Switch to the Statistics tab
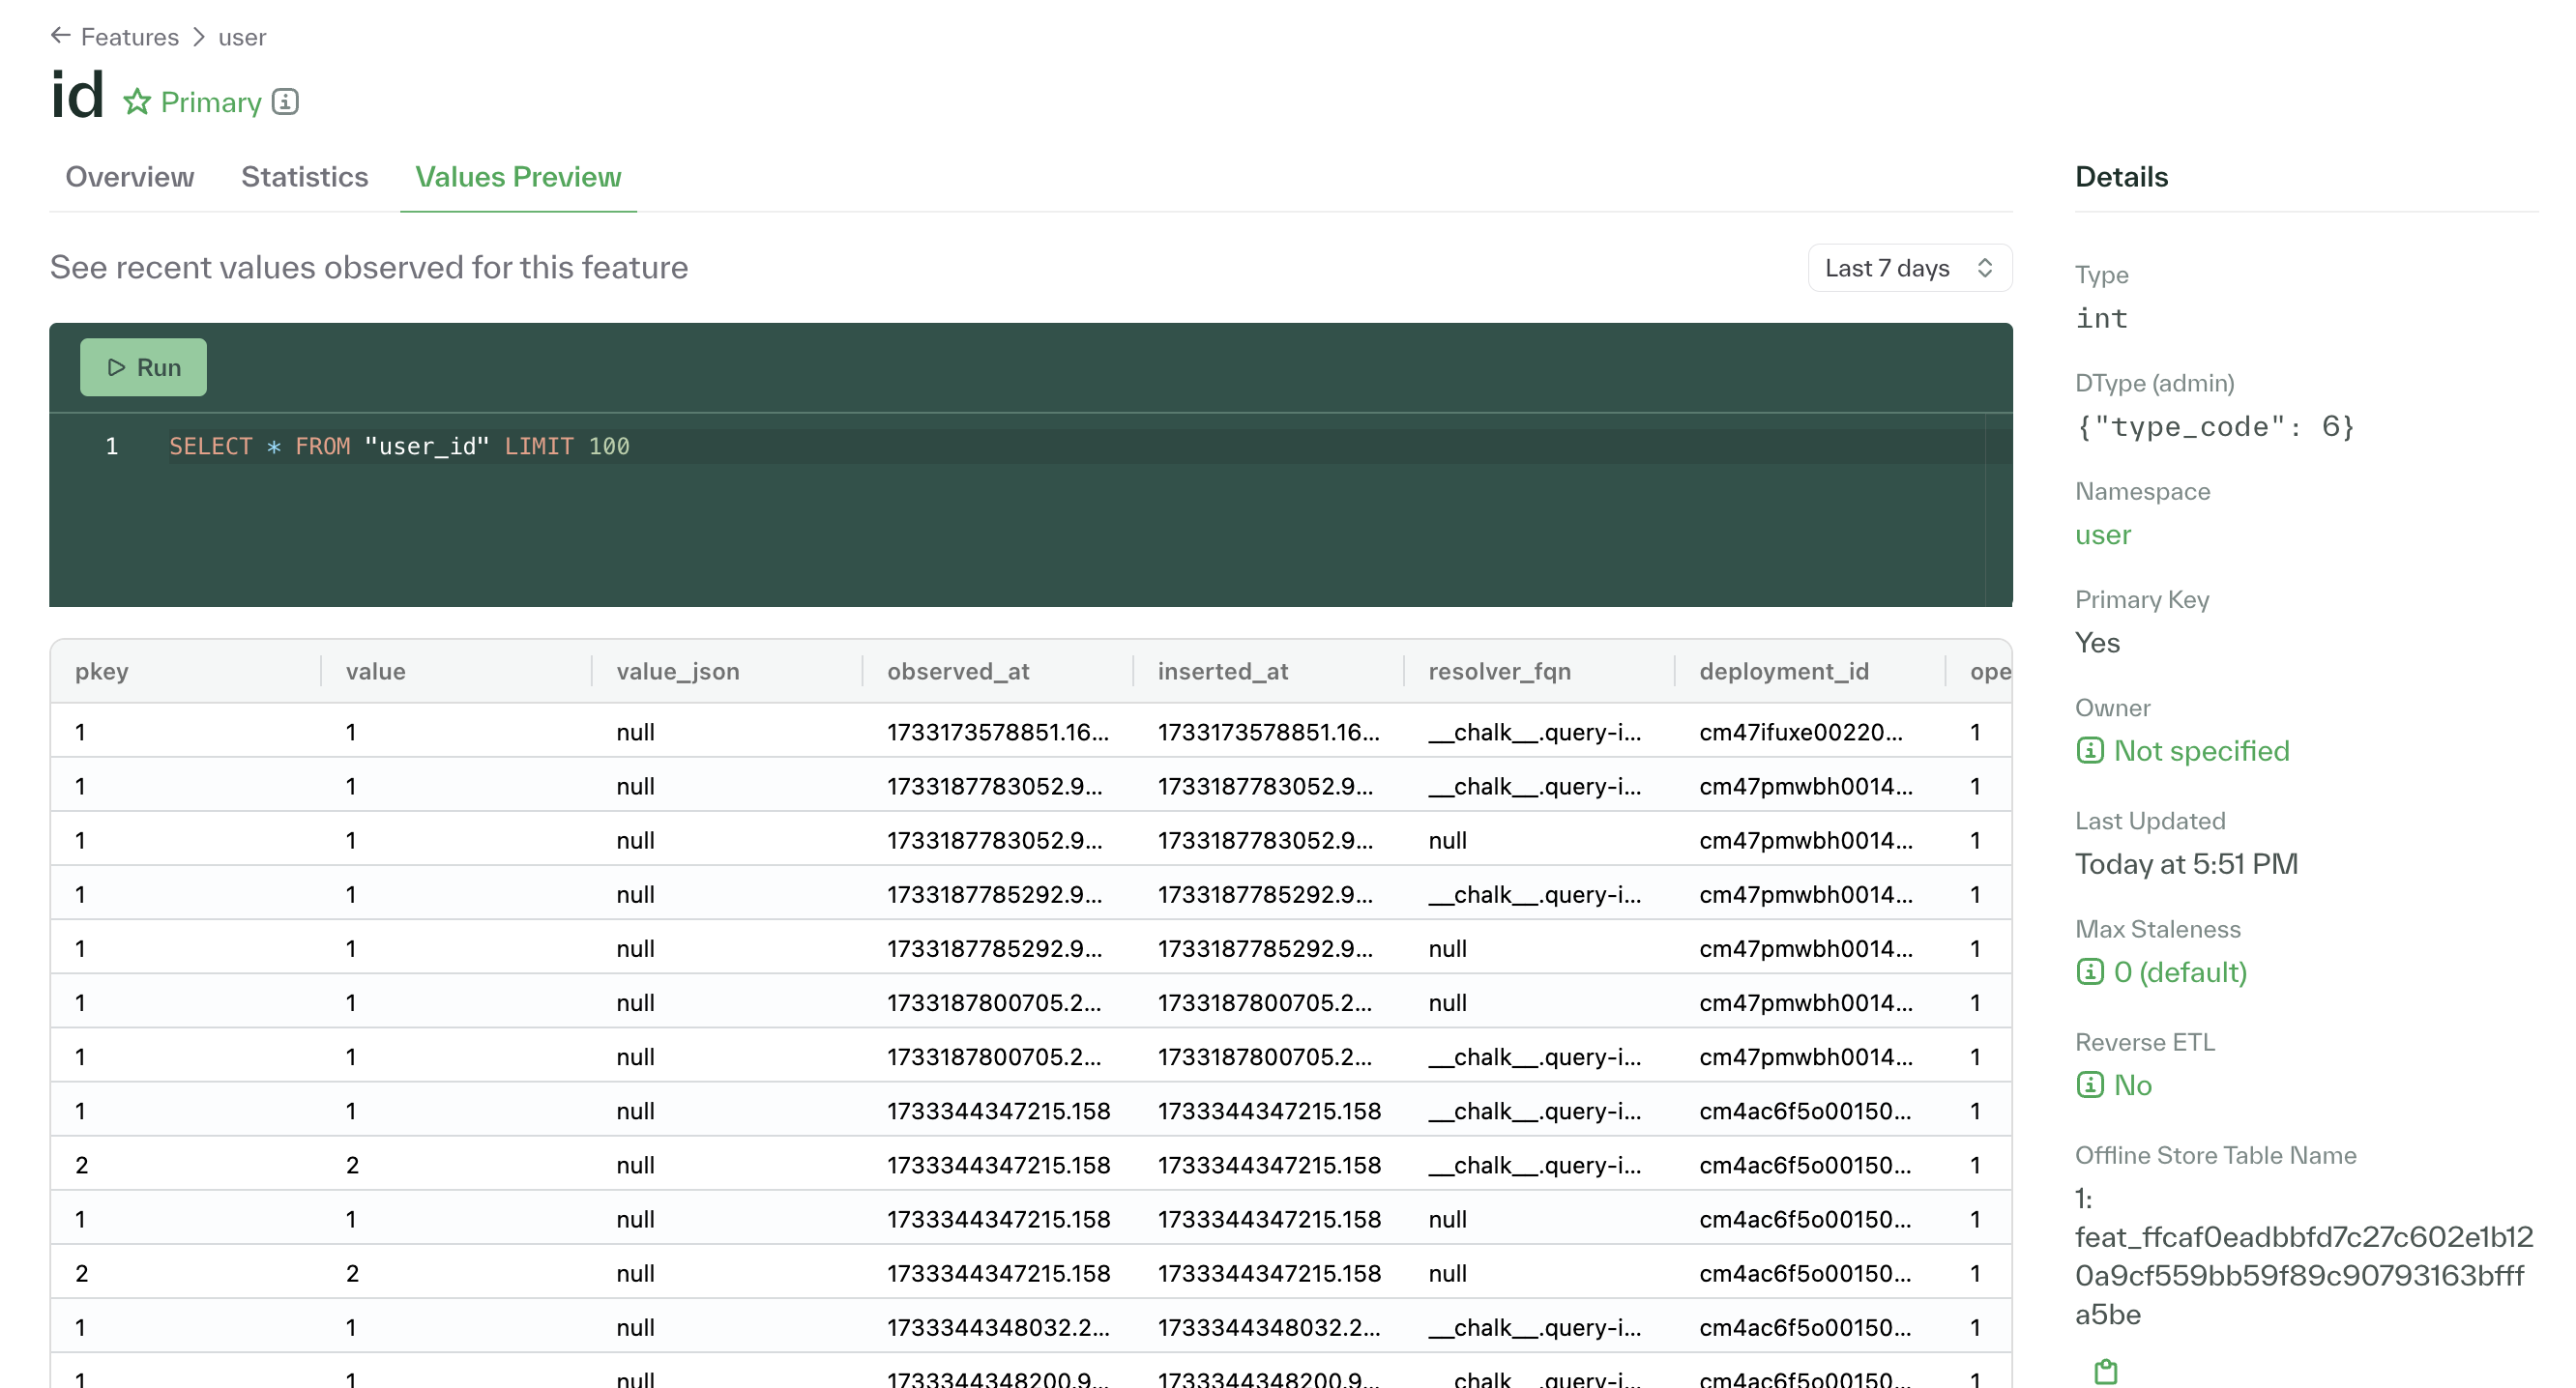The image size is (2576, 1388). point(305,176)
